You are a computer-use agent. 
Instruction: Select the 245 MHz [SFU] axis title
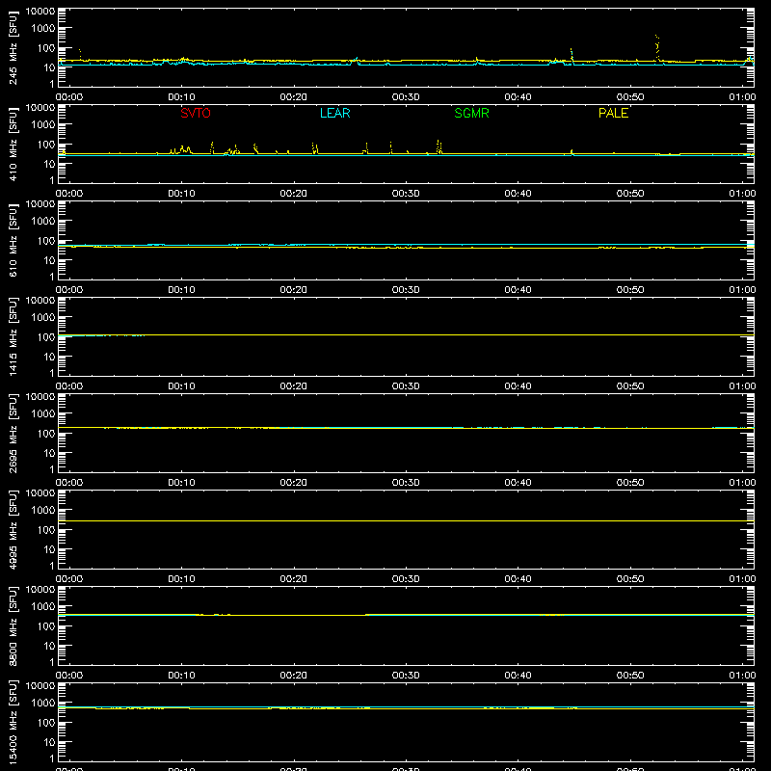[13, 47]
